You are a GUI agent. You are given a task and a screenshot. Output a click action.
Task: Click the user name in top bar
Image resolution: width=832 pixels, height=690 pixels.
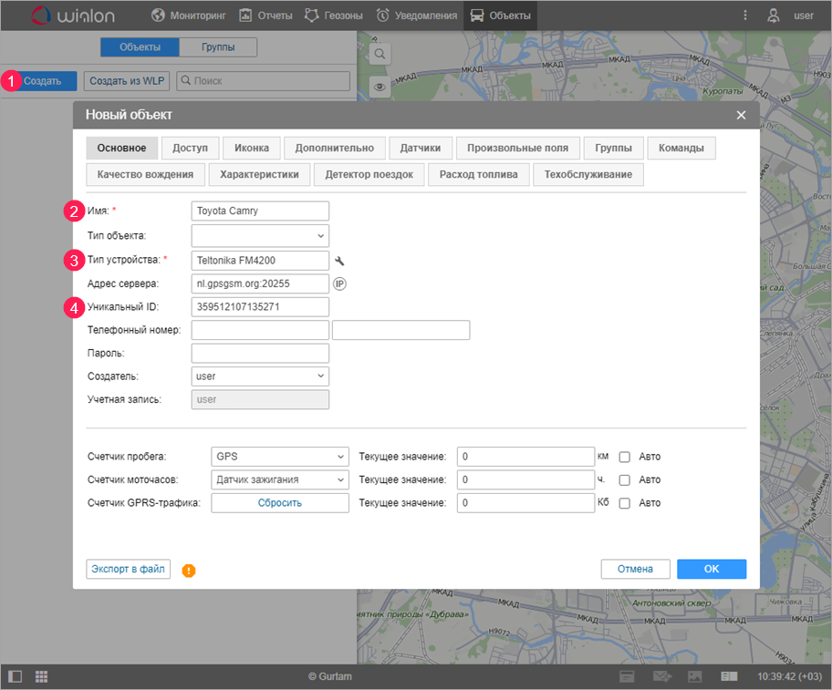[x=804, y=15]
